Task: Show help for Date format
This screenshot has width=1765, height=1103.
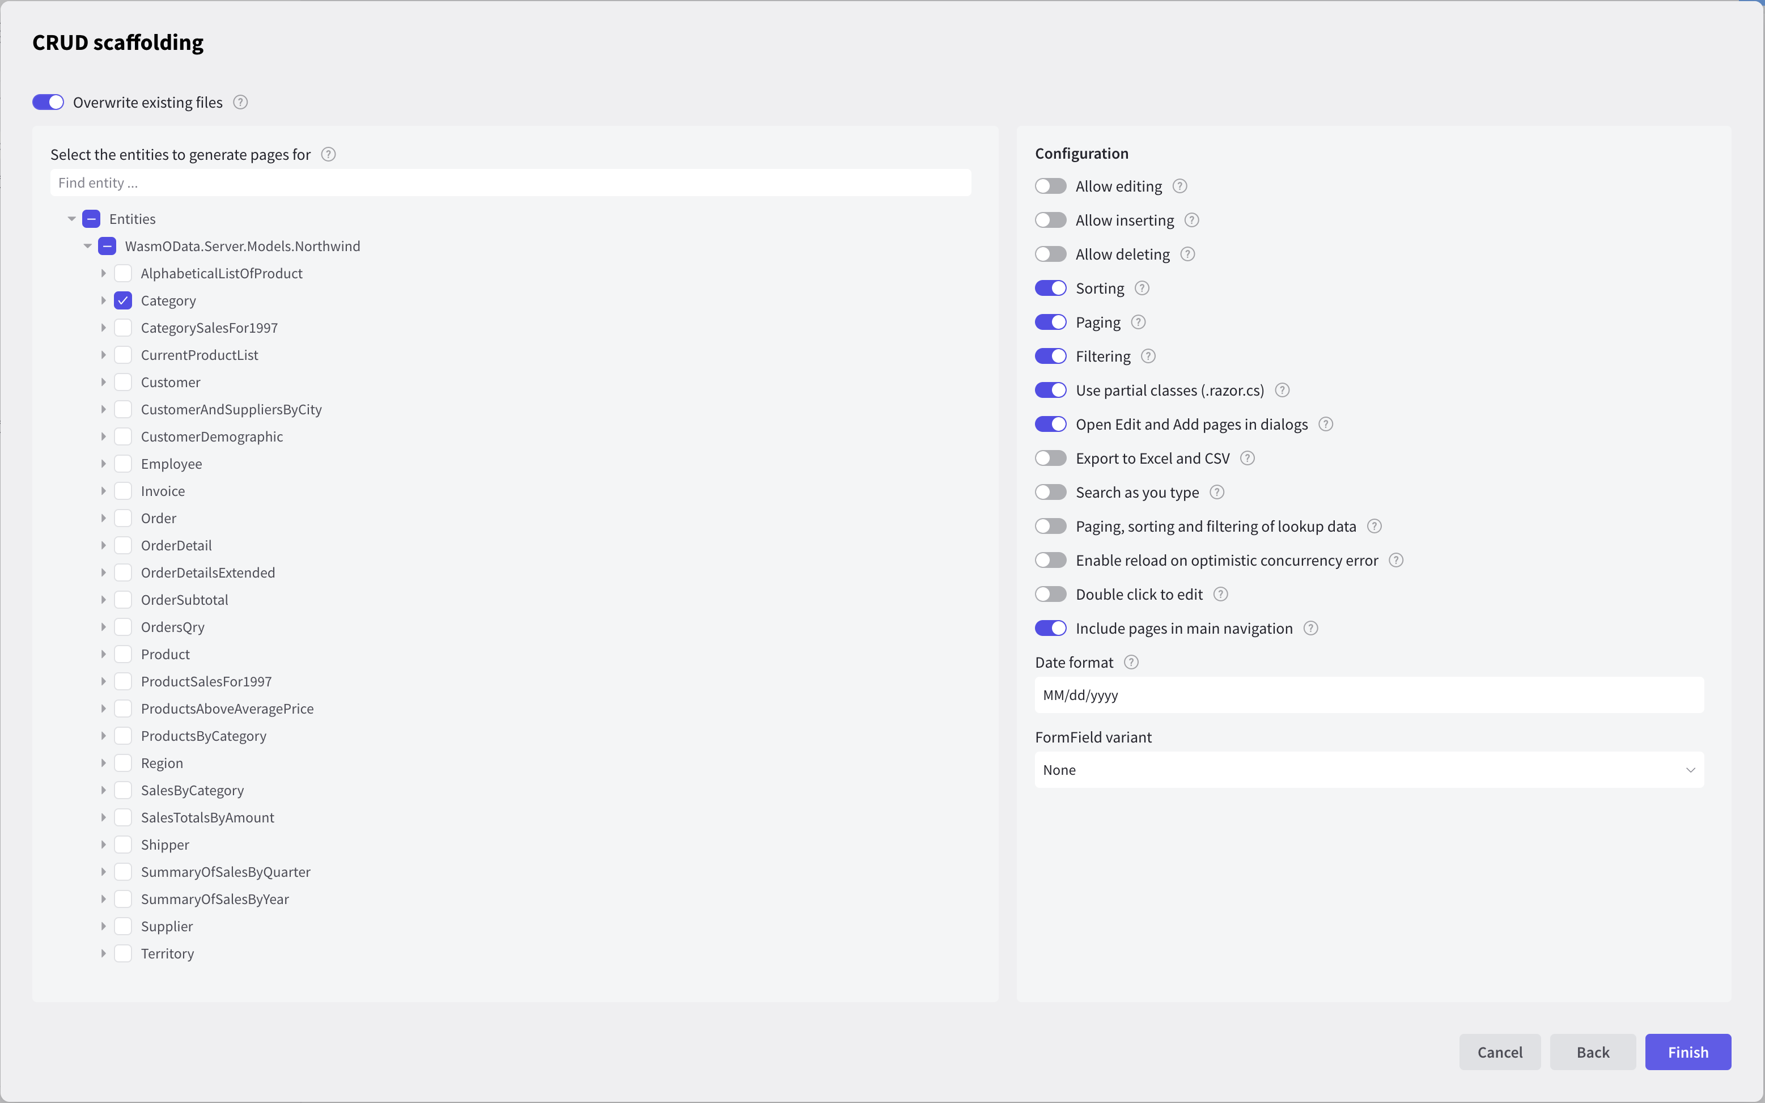Action: [x=1131, y=663]
